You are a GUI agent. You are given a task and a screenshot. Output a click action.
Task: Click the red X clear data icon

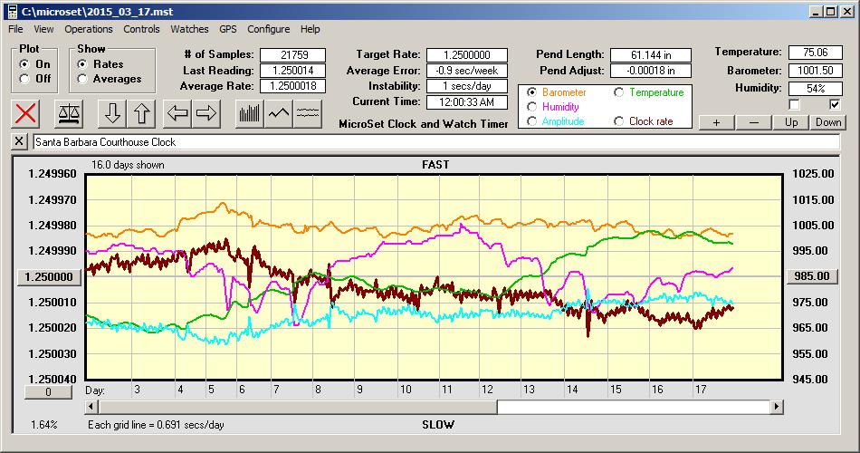25,113
